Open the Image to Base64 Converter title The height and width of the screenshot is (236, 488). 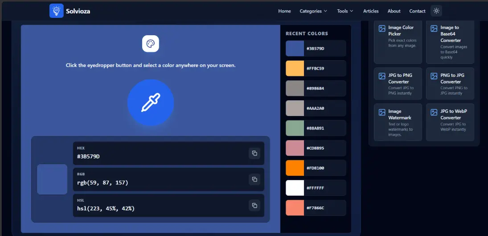click(451, 34)
